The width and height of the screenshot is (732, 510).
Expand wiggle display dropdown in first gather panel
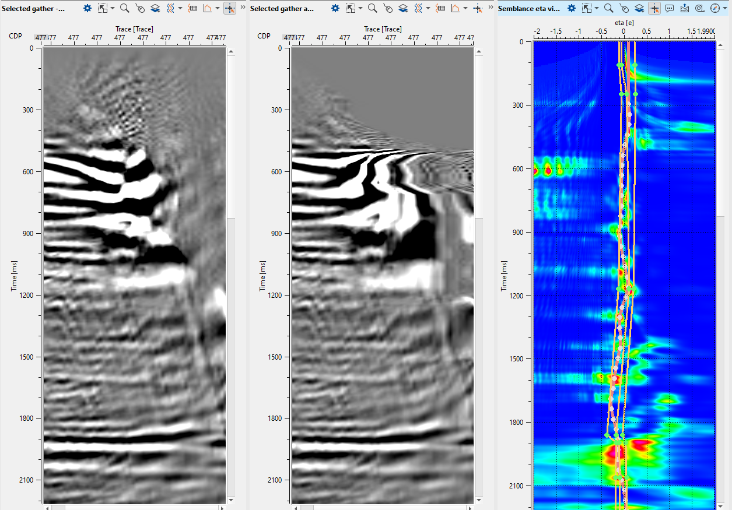pyautogui.click(x=180, y=8)
